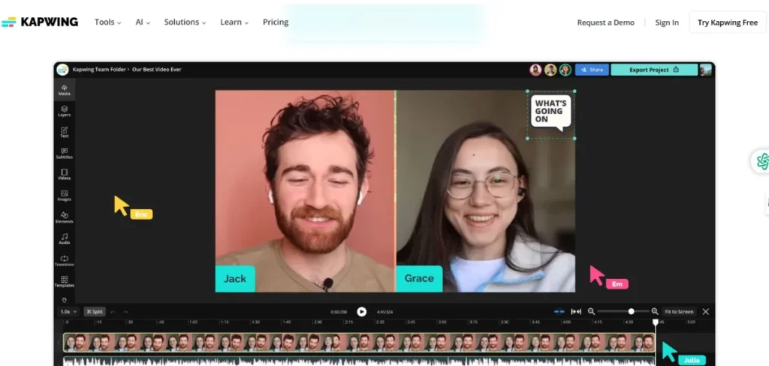The height and width of the screenshot is (366, 769).
Task: Open the 1.0x playback speed dropdown
Action: [x=68, y=311]
